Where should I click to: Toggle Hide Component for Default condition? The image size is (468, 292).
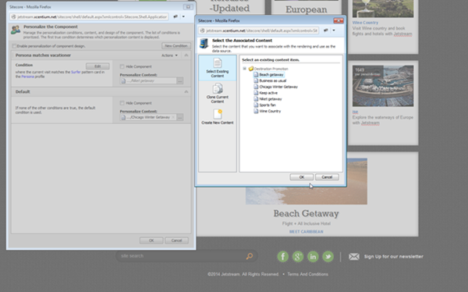(x=122, y=103)
